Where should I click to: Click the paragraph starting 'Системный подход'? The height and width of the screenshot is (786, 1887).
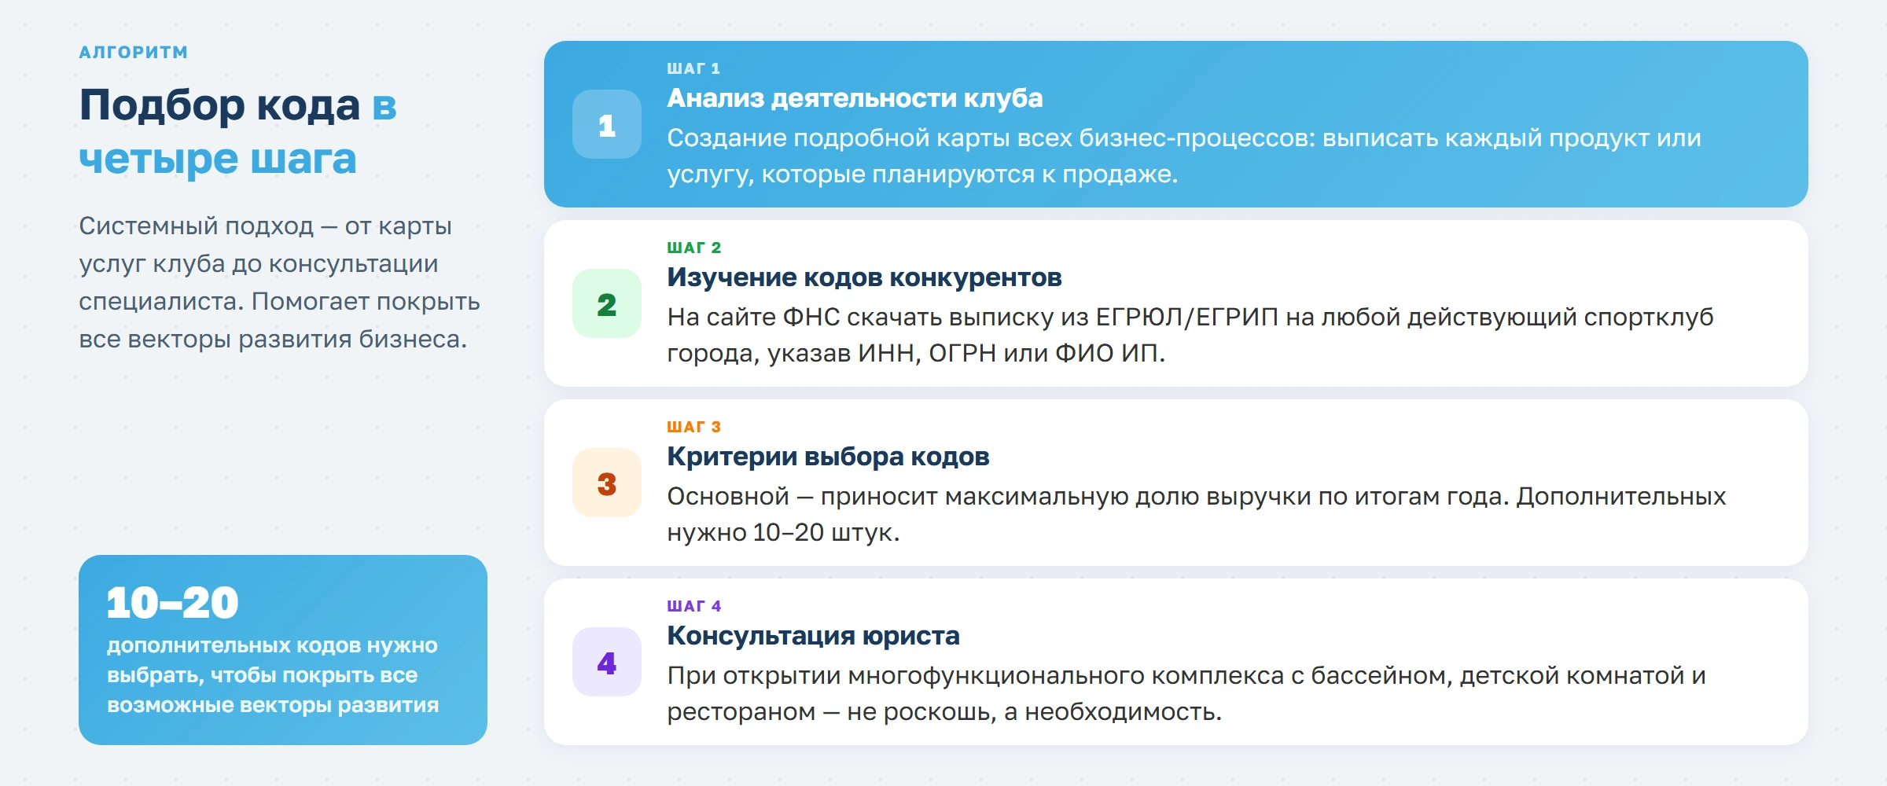pyautogui.click(x=279, y=282)
